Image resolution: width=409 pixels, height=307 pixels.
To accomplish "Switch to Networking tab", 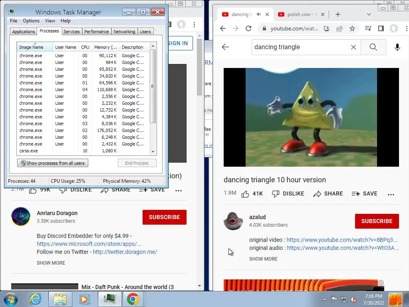I will 124,32.
